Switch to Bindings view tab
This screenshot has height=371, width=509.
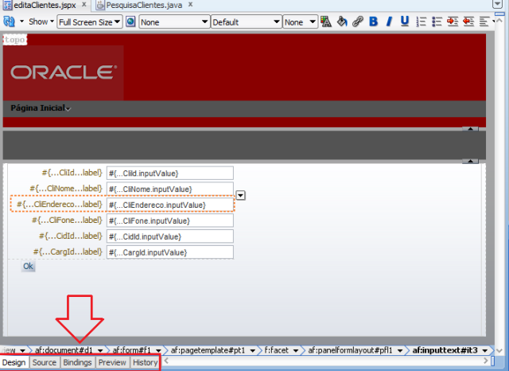coord(77,362)
